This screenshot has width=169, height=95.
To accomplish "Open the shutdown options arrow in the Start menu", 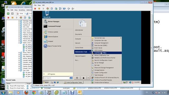I will [x=88, y=78].
